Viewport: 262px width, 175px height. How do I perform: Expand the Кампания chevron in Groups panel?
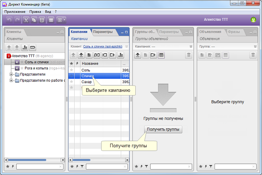pyautogui.click(x=191, y=46)
